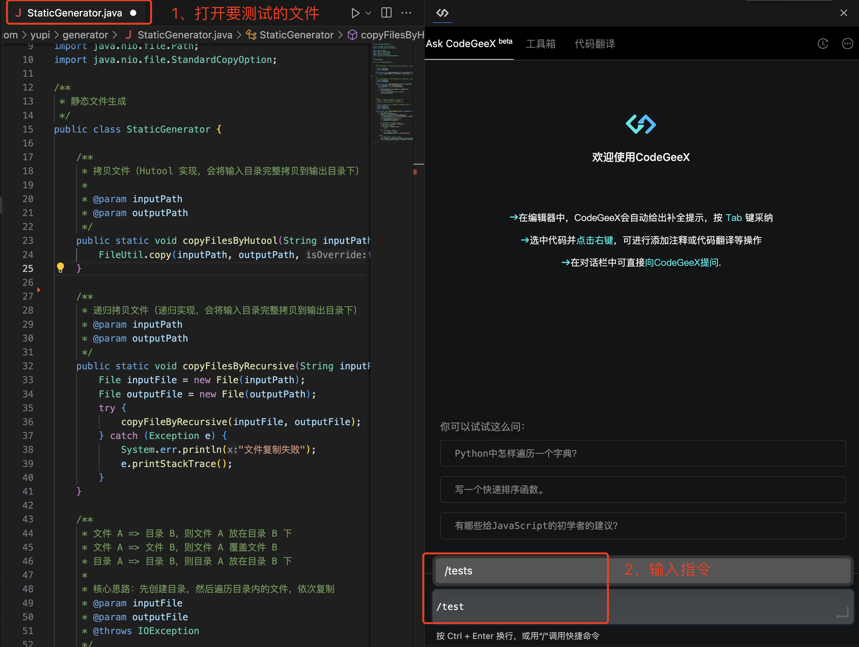Click the lightbulb quick fix icon
859x647 pixels.
click(x=61, y=267)
